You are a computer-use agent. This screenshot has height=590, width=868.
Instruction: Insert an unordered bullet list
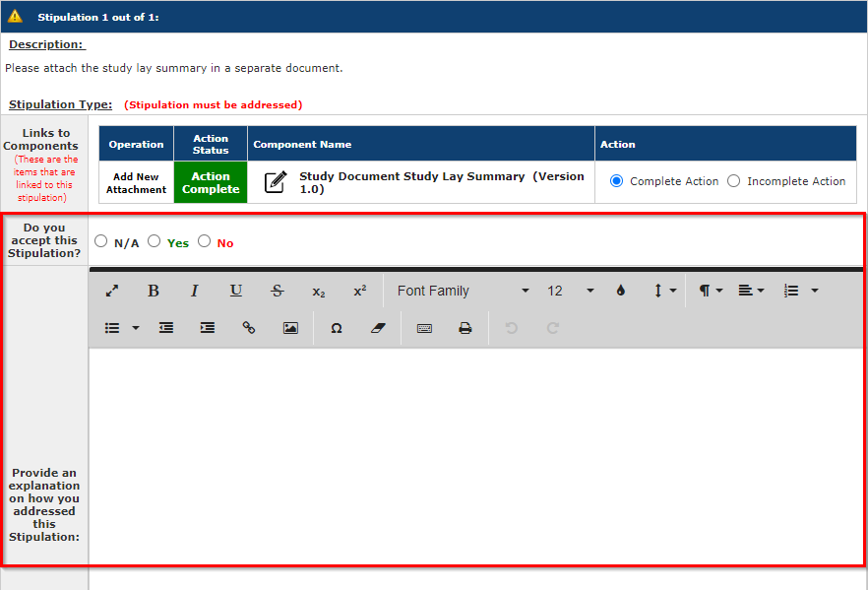pyautogui.click(x=112, y=328)
